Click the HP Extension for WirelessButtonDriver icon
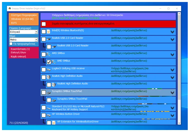The image size is (190, 132). pyautogui.click(x=54, y=123)
